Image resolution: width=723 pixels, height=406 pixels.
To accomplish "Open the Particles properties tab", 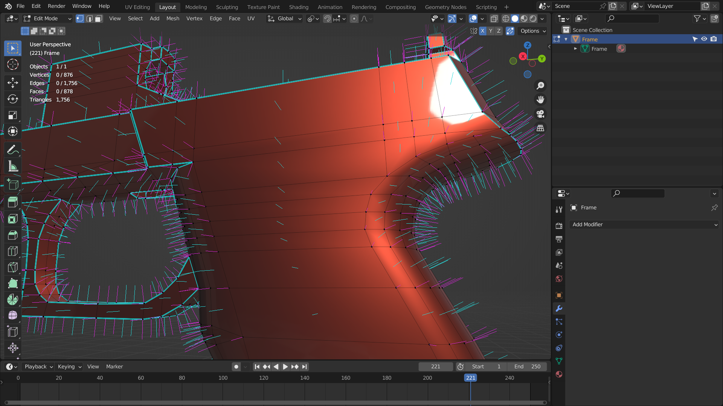I will click(559, 322).
